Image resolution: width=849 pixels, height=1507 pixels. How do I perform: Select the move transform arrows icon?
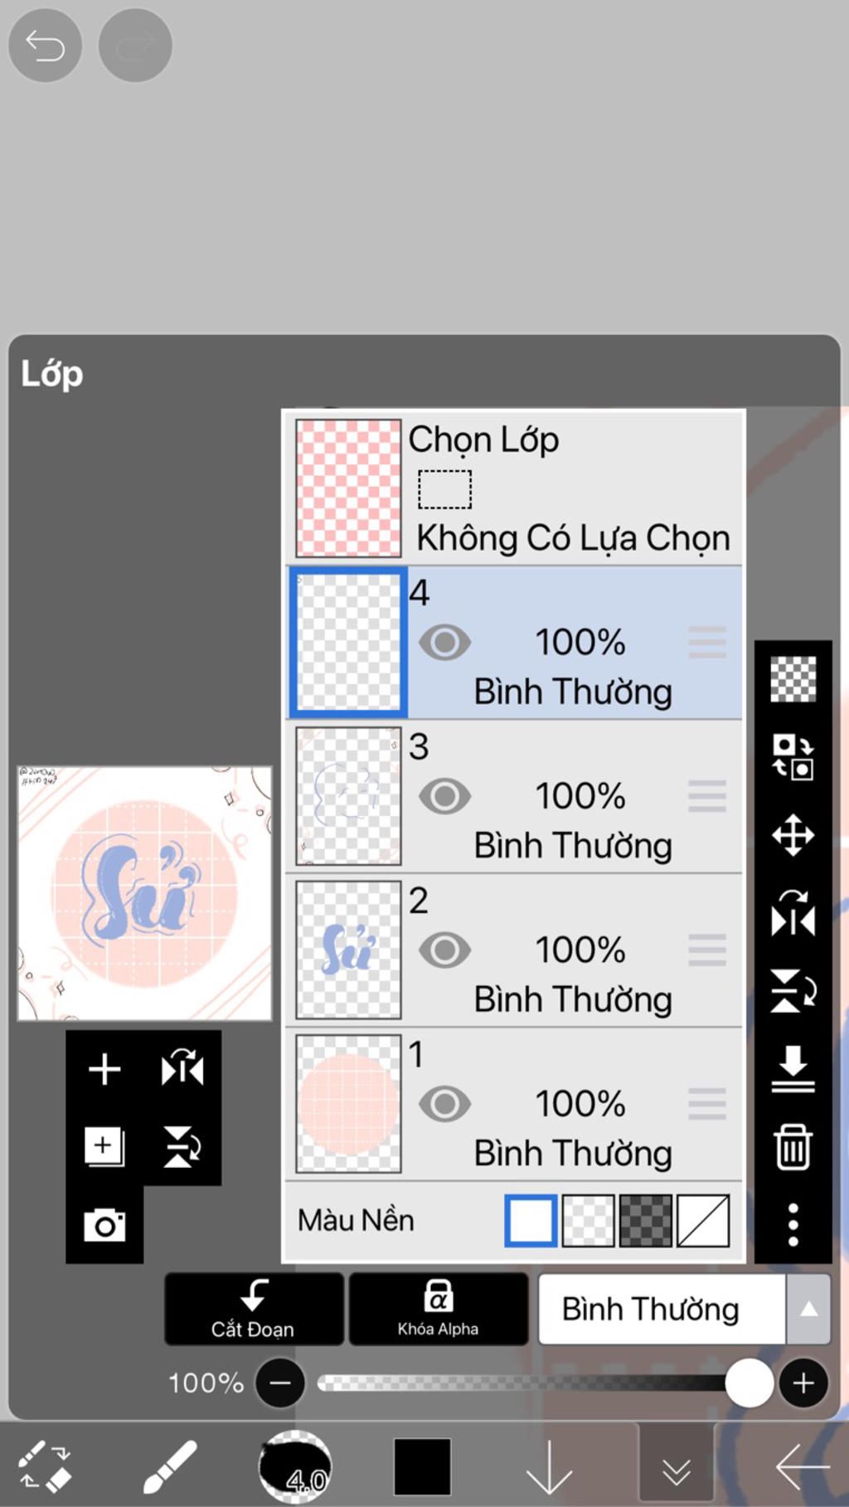(793, 834)
